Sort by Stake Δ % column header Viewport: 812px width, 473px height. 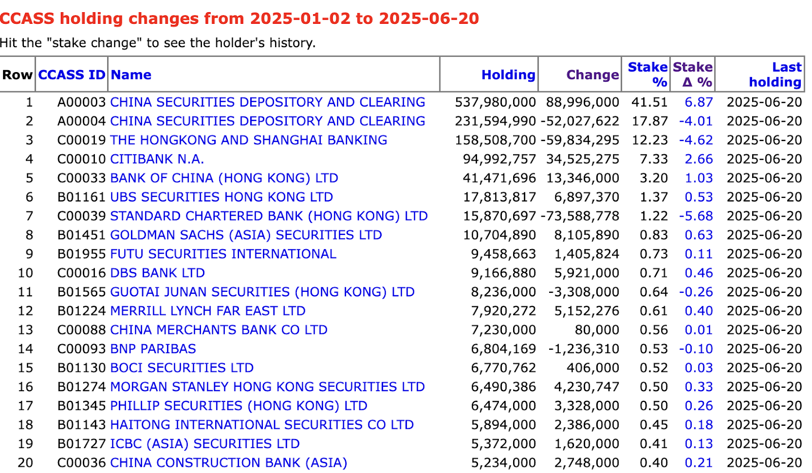click(693, 75)
